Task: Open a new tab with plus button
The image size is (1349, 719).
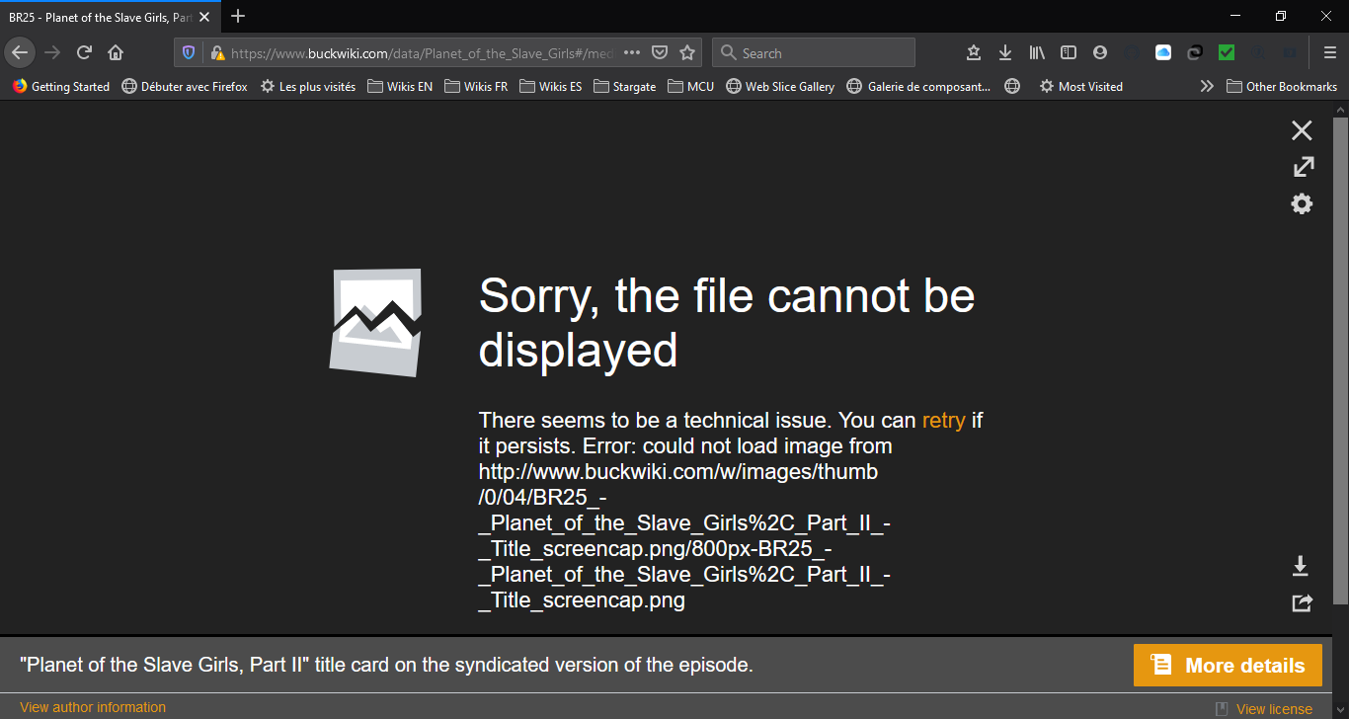Action: click(x=238, y=16)
